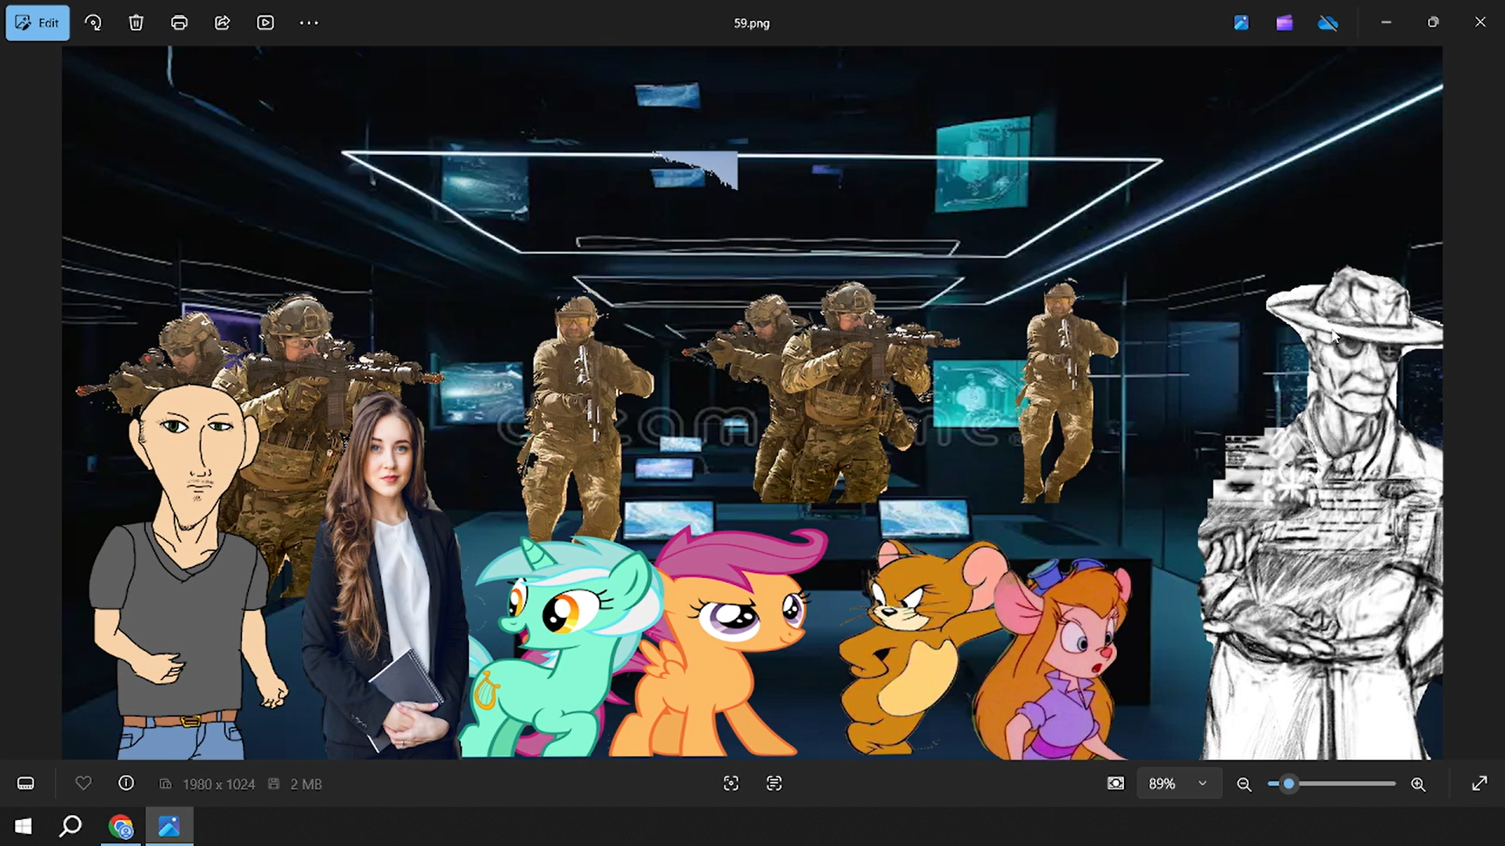
Task: Share the image via share icon
Action: tap(223, 23)
